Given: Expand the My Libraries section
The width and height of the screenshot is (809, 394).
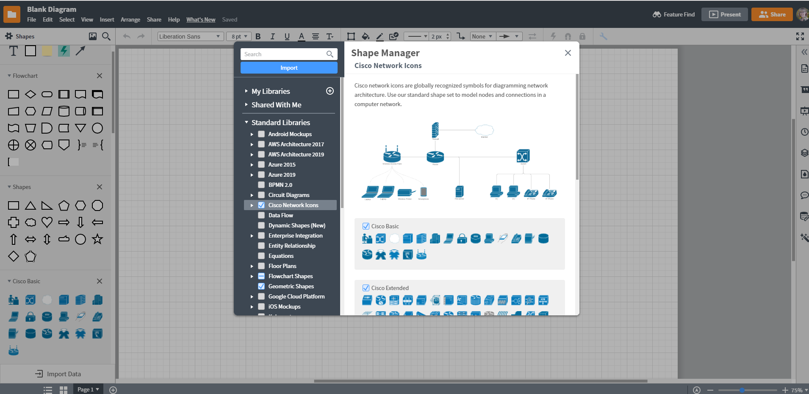Looking at the screenshot, I should pyautogui.click(x=246, y=91).
